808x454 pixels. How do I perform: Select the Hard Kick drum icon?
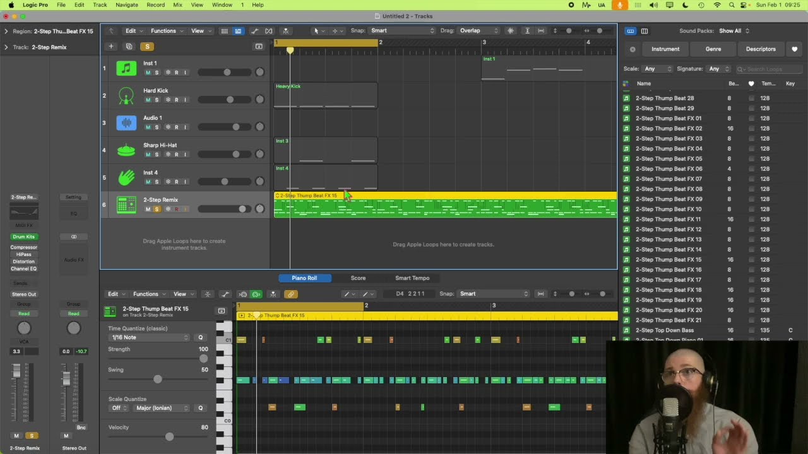[126, 96]
